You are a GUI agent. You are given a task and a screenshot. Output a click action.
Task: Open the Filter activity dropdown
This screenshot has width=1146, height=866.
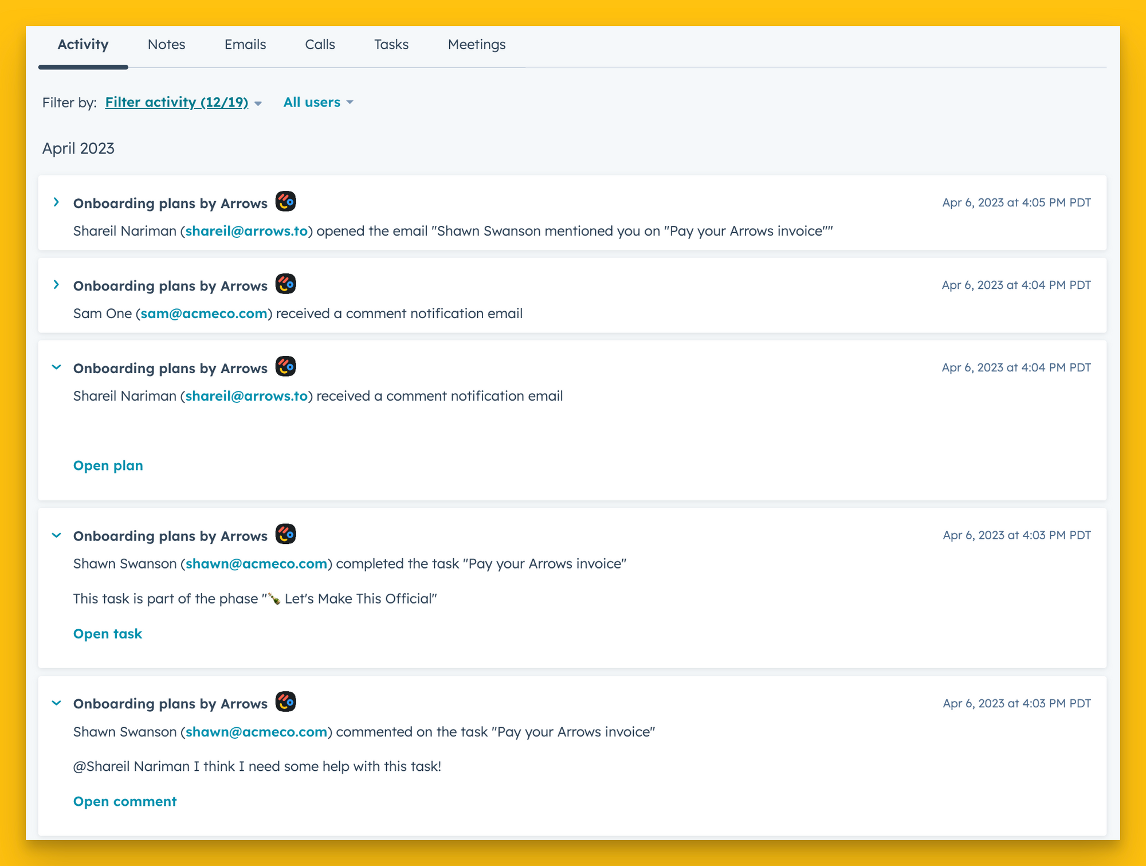(177, 102)
